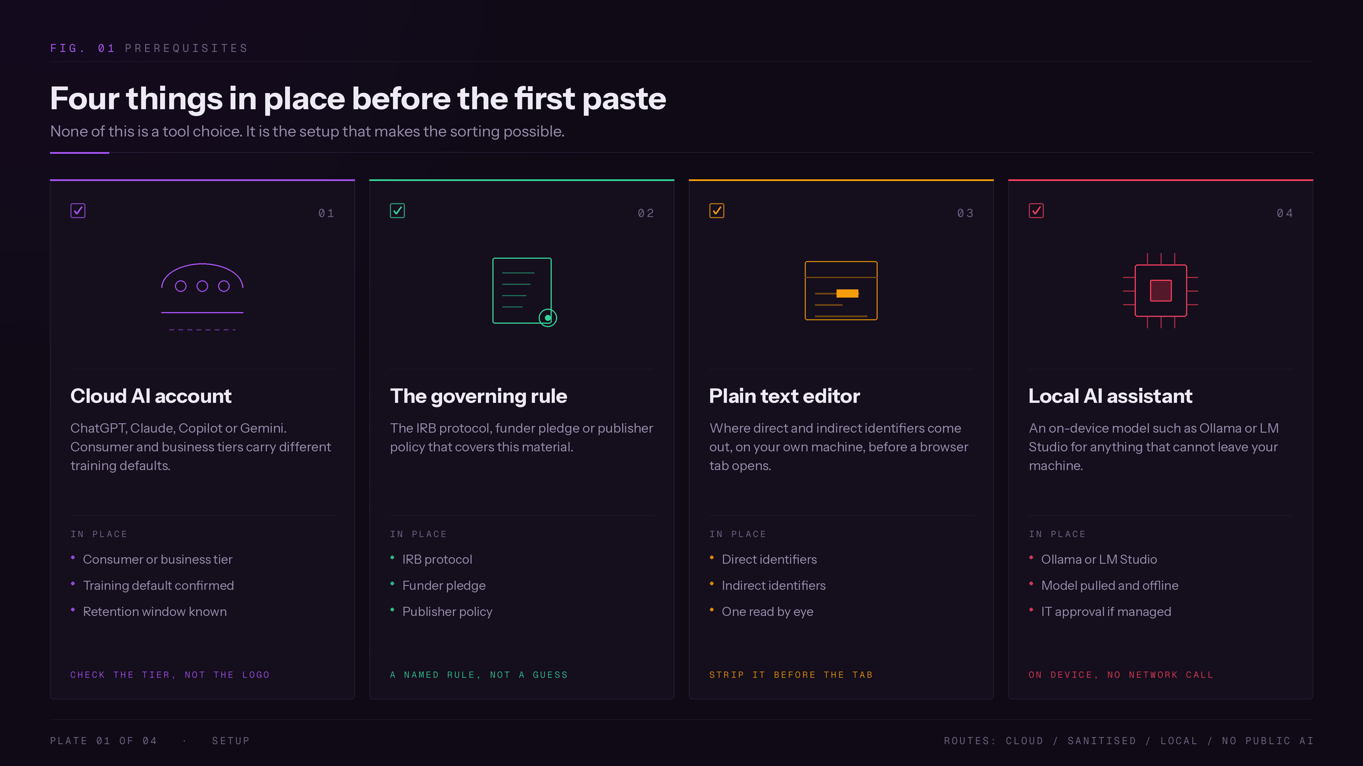
Task: Click the red processor chip icon
Action: pos(1161,291)
